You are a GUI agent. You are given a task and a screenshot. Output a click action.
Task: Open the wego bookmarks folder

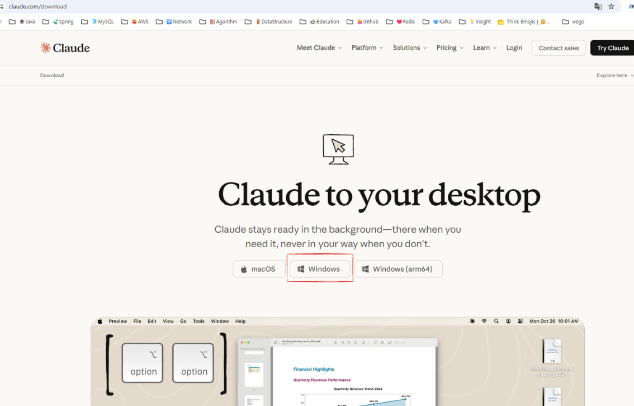pos(574,22)
